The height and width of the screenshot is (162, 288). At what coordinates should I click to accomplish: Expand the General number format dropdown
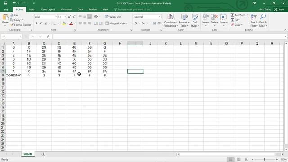click(160, 17)
